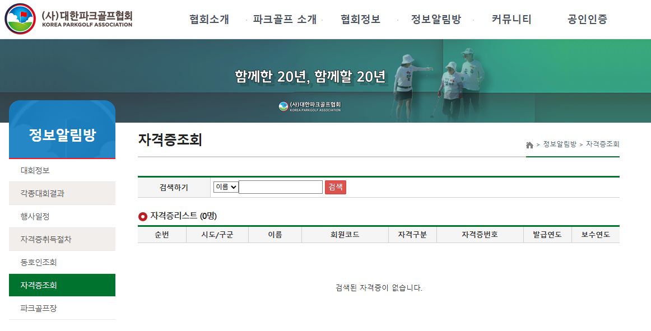Select 각종대회결과 in sidebar

[x=42, y=193]
